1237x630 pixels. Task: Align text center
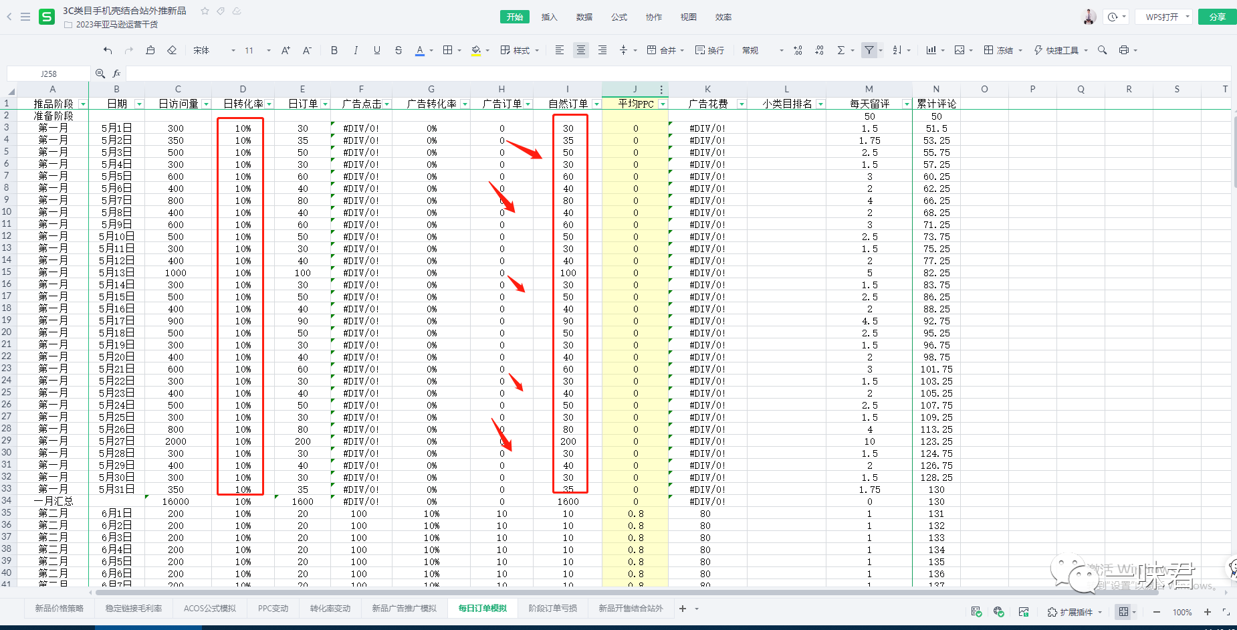tap(581, 50)
